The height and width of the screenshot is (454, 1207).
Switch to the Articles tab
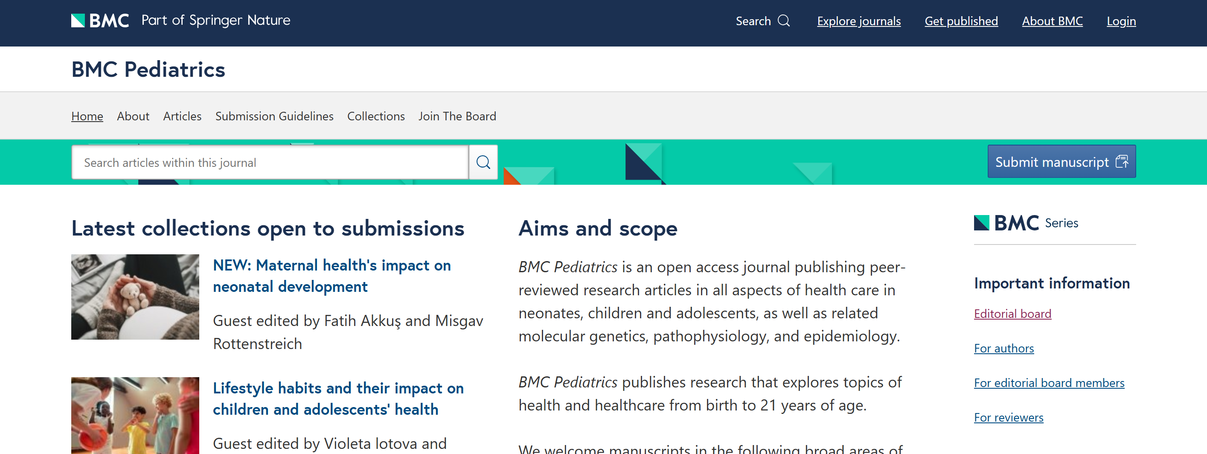click(x=182, y=116)
